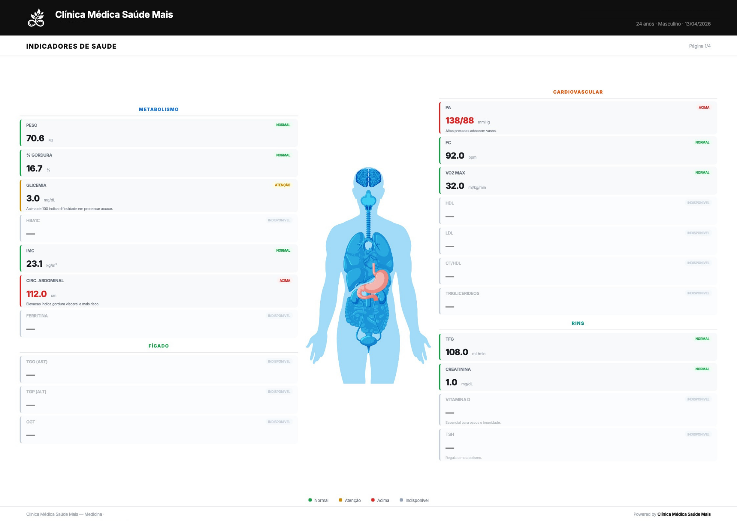Click the clinic leaf logo icon
Screen dimensions: 737x521
[x=36, y=18]
